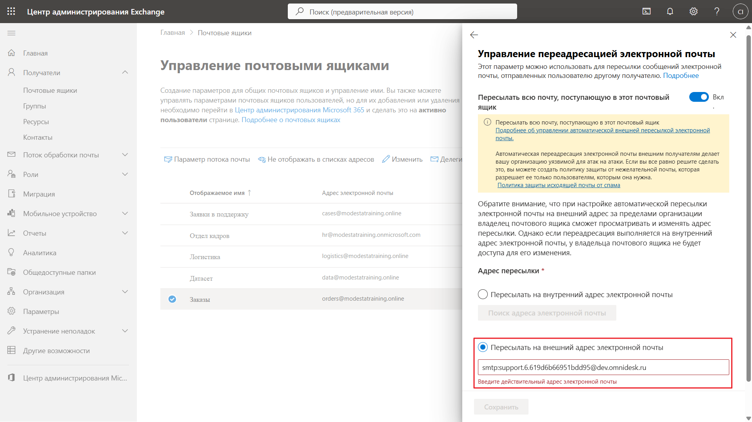The width and height of the screenshot is (752, 422).
Task: Open the Подробнее link in panel description
Action: pos(681,76)
